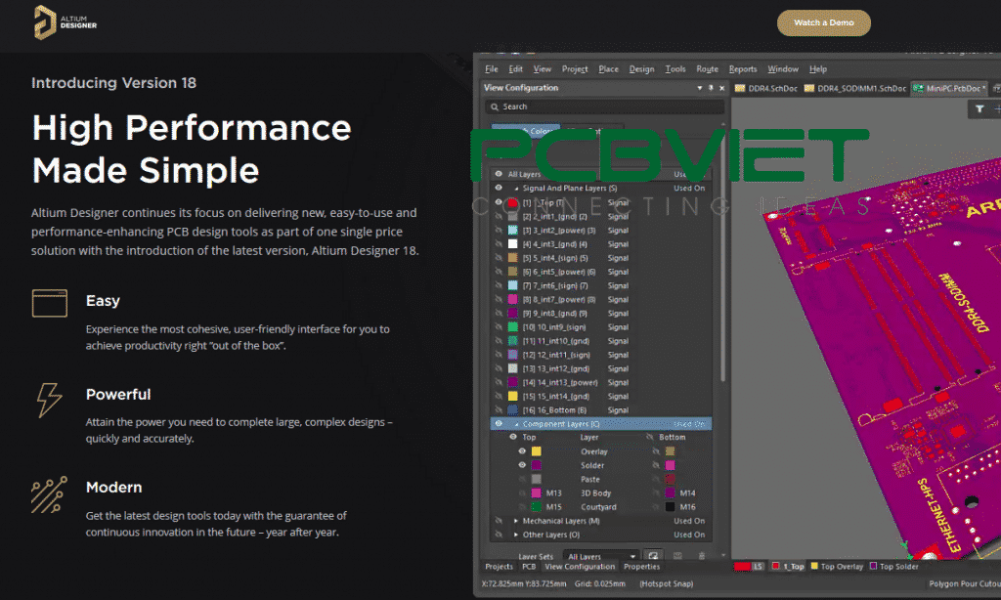Open the Layer Sets All Layers dropdown
This screenshot has height=600, width=1001.
[602, 556]
